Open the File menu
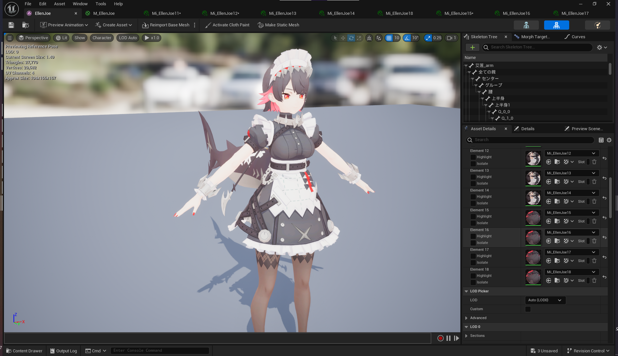618x356 pixels. (x=28, y=4)
